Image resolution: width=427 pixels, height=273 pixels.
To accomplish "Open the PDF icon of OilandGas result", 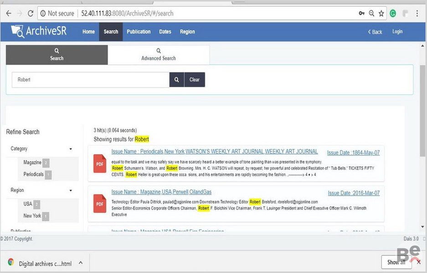I will [100, 203].
